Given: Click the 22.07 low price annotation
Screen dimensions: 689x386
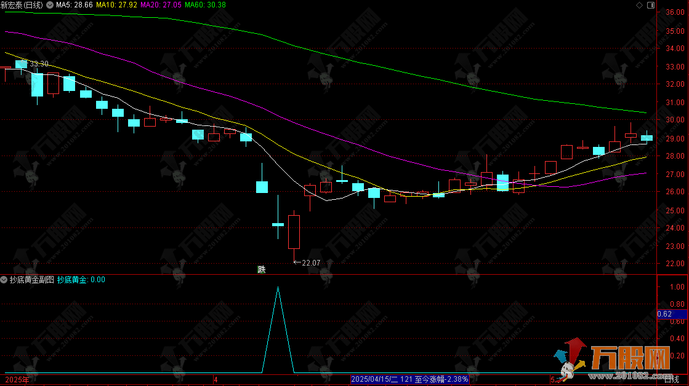Looking at the screenshot, I should (310, 263).
